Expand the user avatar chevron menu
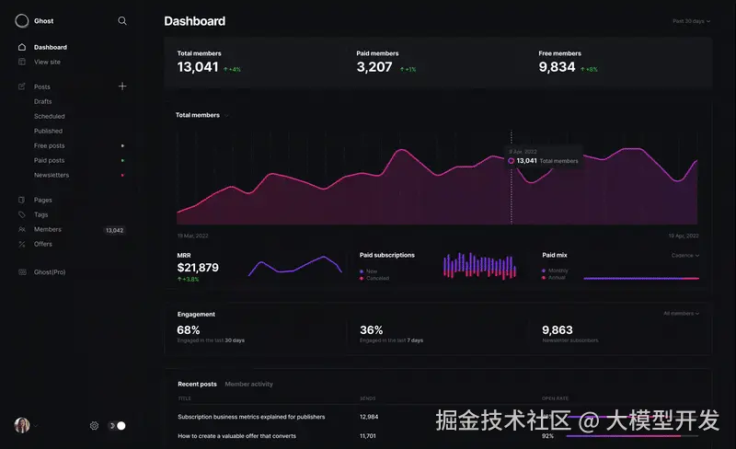 coord(36,426)
